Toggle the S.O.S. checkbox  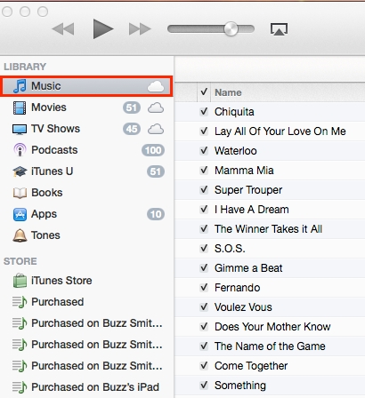[204, 249]
